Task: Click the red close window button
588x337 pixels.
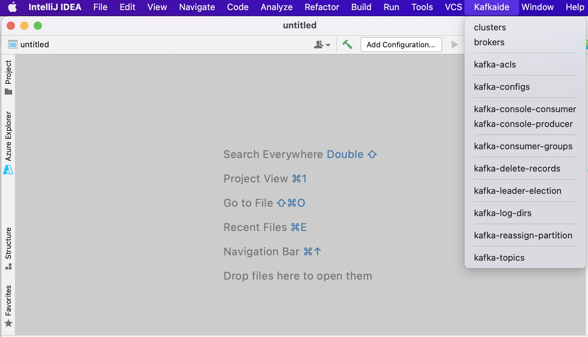Action: pyautogui.click(x=11, y=26)
